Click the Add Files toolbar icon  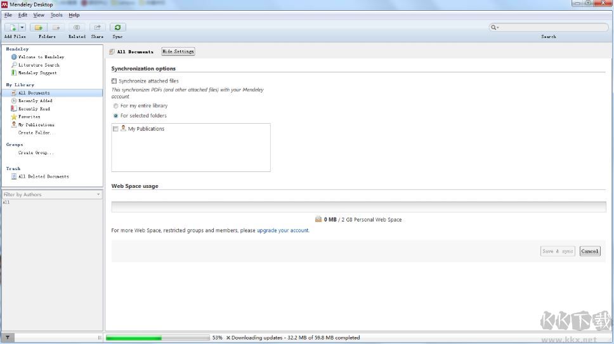pyautogui.click(x=13, y=27)
